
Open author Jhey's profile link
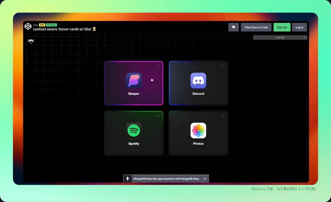pos(36,25)
